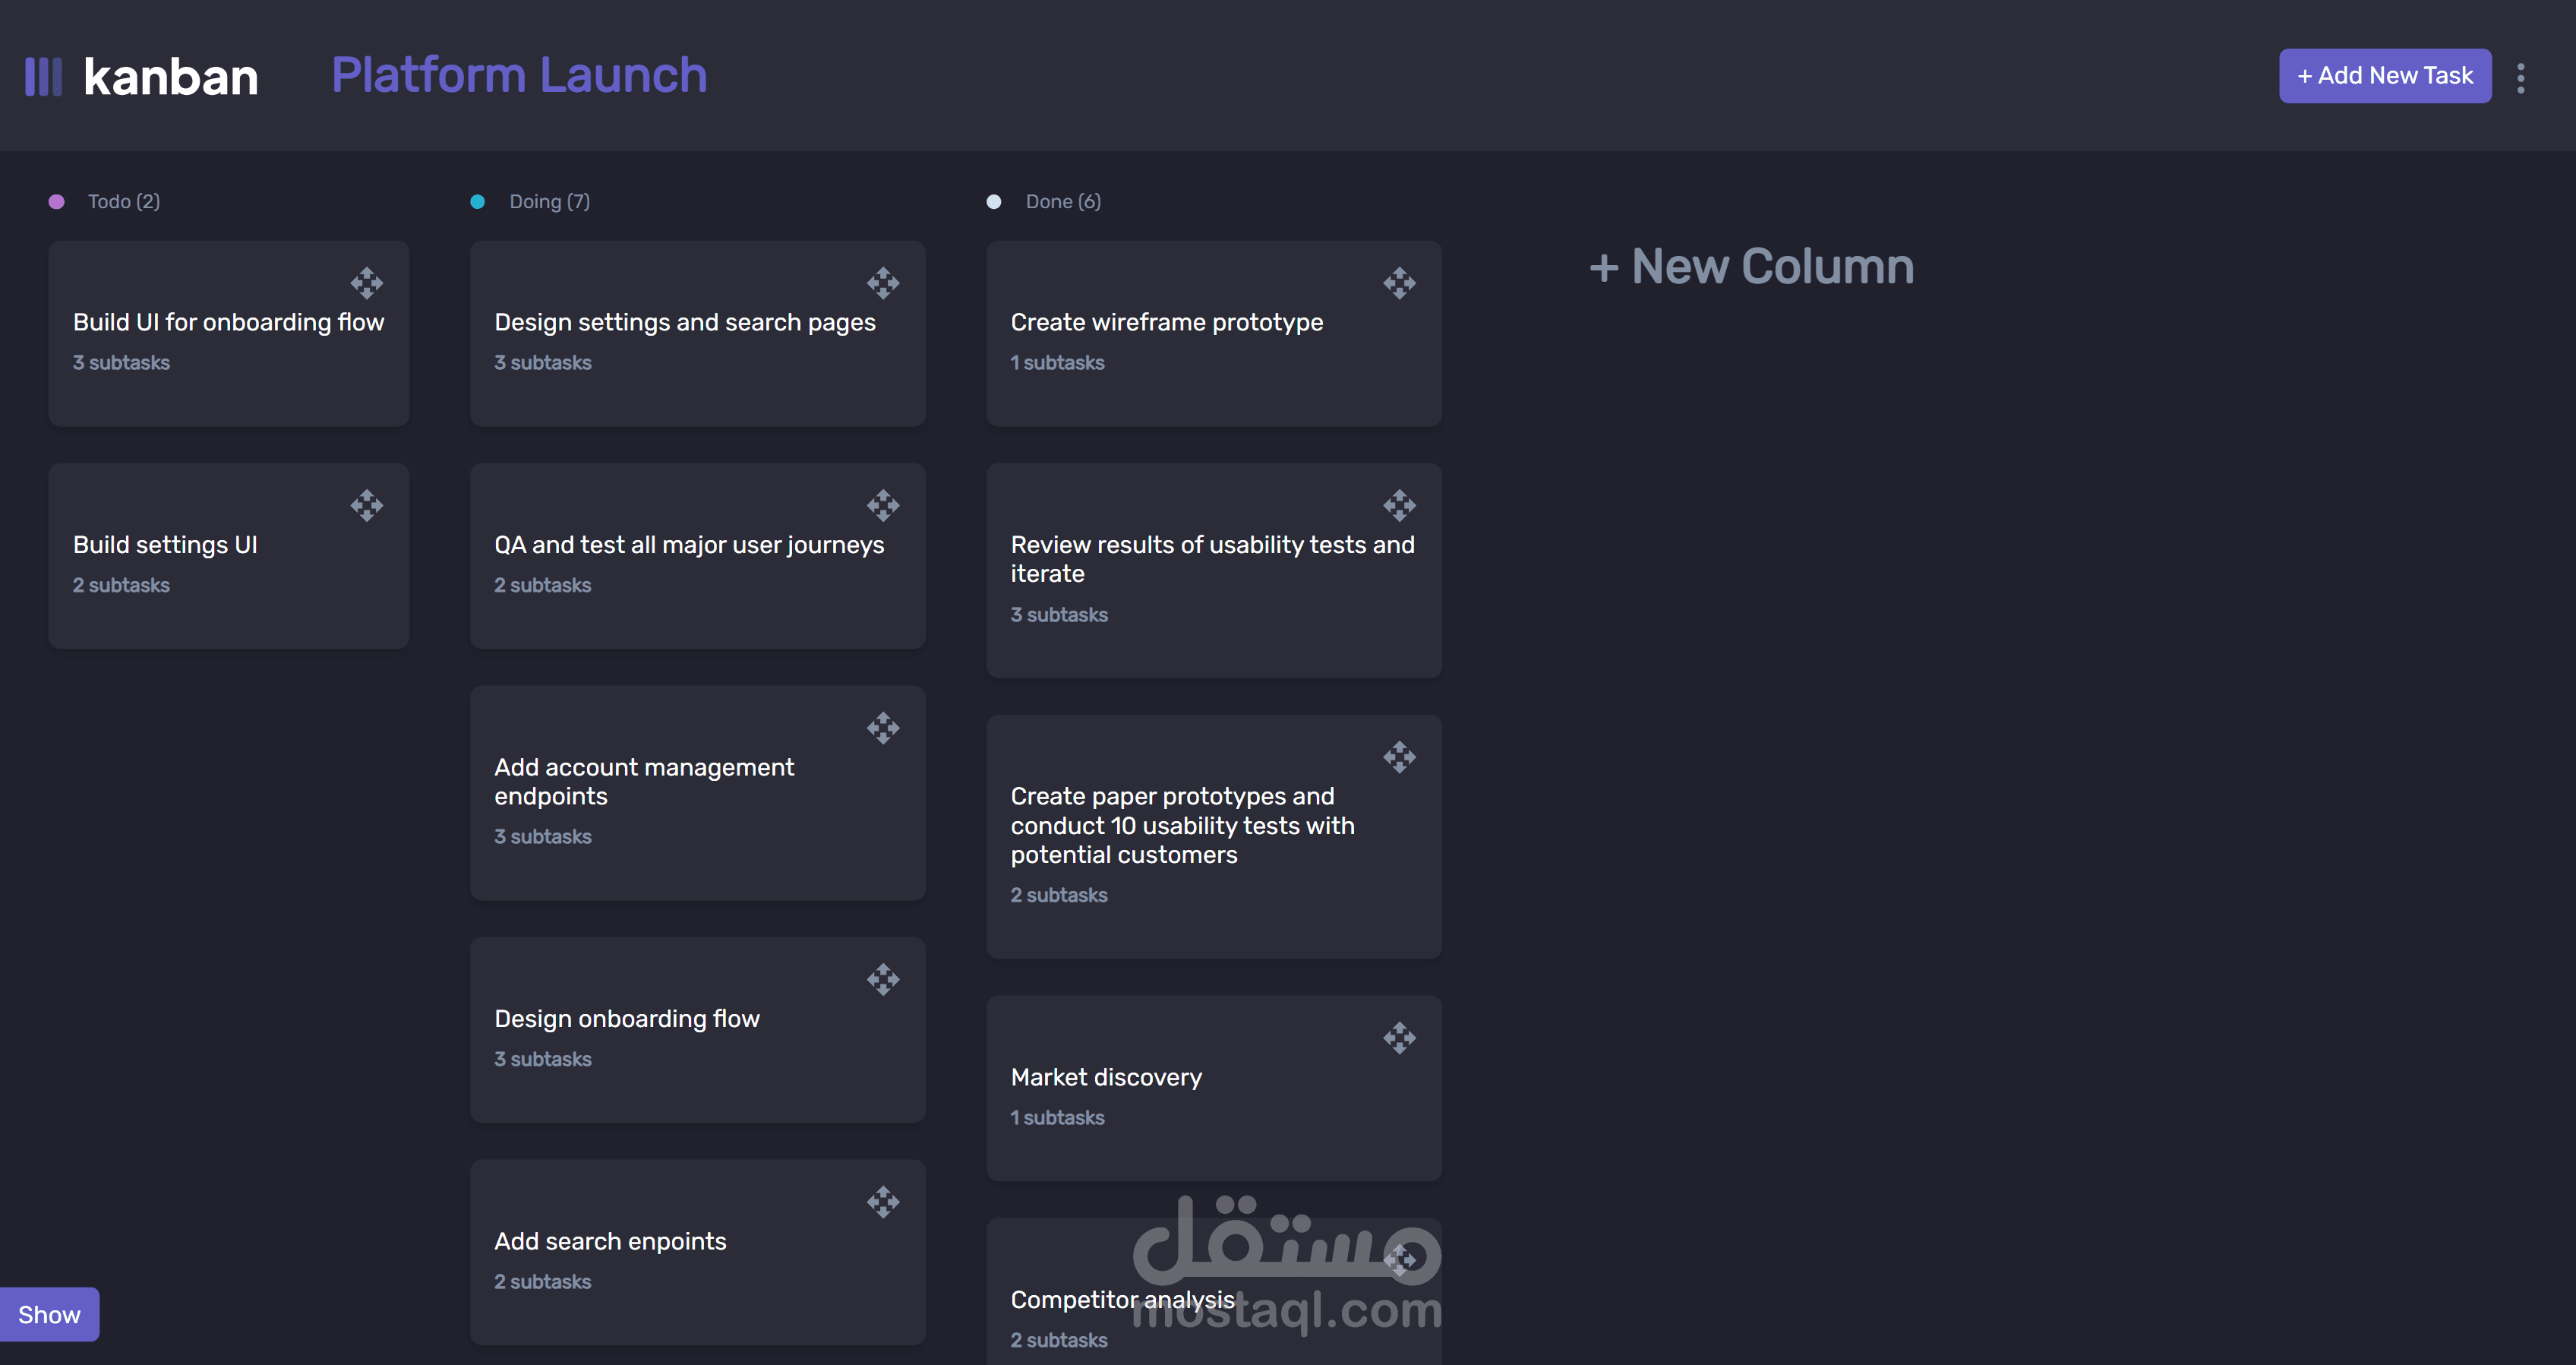
Task: Click the purple Todo column color dot
Action: pyautogui.click(x=57, y=202)
